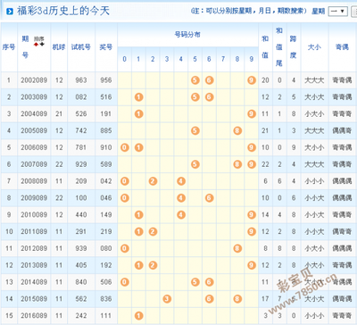Click issue number 2010089
357x325 pixels.
coord(34,215)
